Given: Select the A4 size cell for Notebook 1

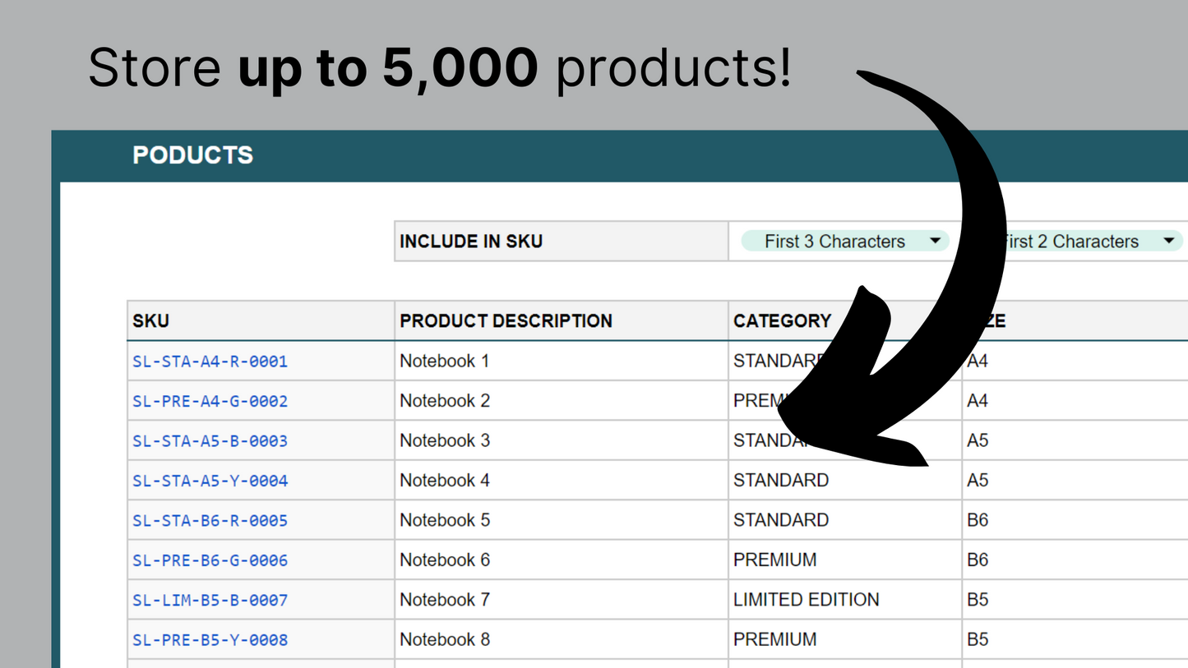Looking at the screenshot, I should pyautogui.click(x=978, y=361).
